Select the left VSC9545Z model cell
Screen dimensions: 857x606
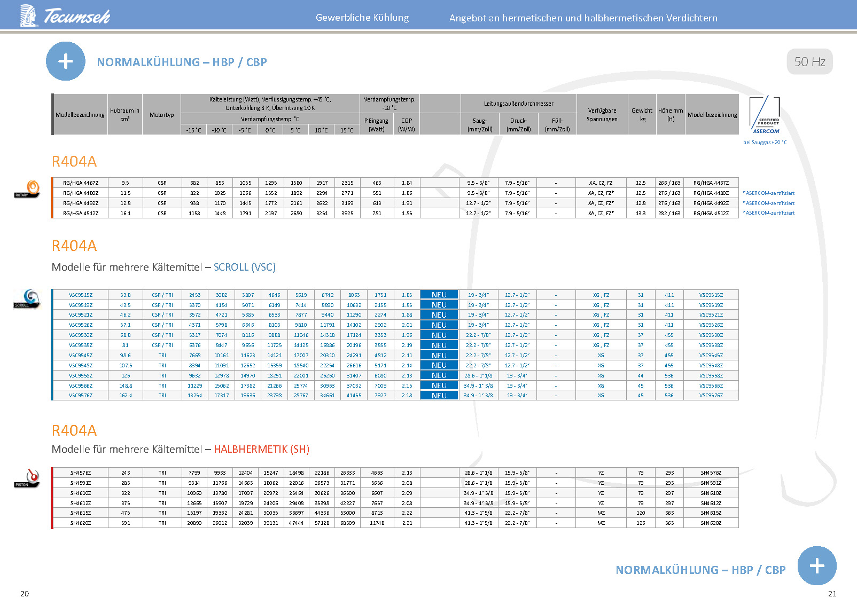(81, 356)
